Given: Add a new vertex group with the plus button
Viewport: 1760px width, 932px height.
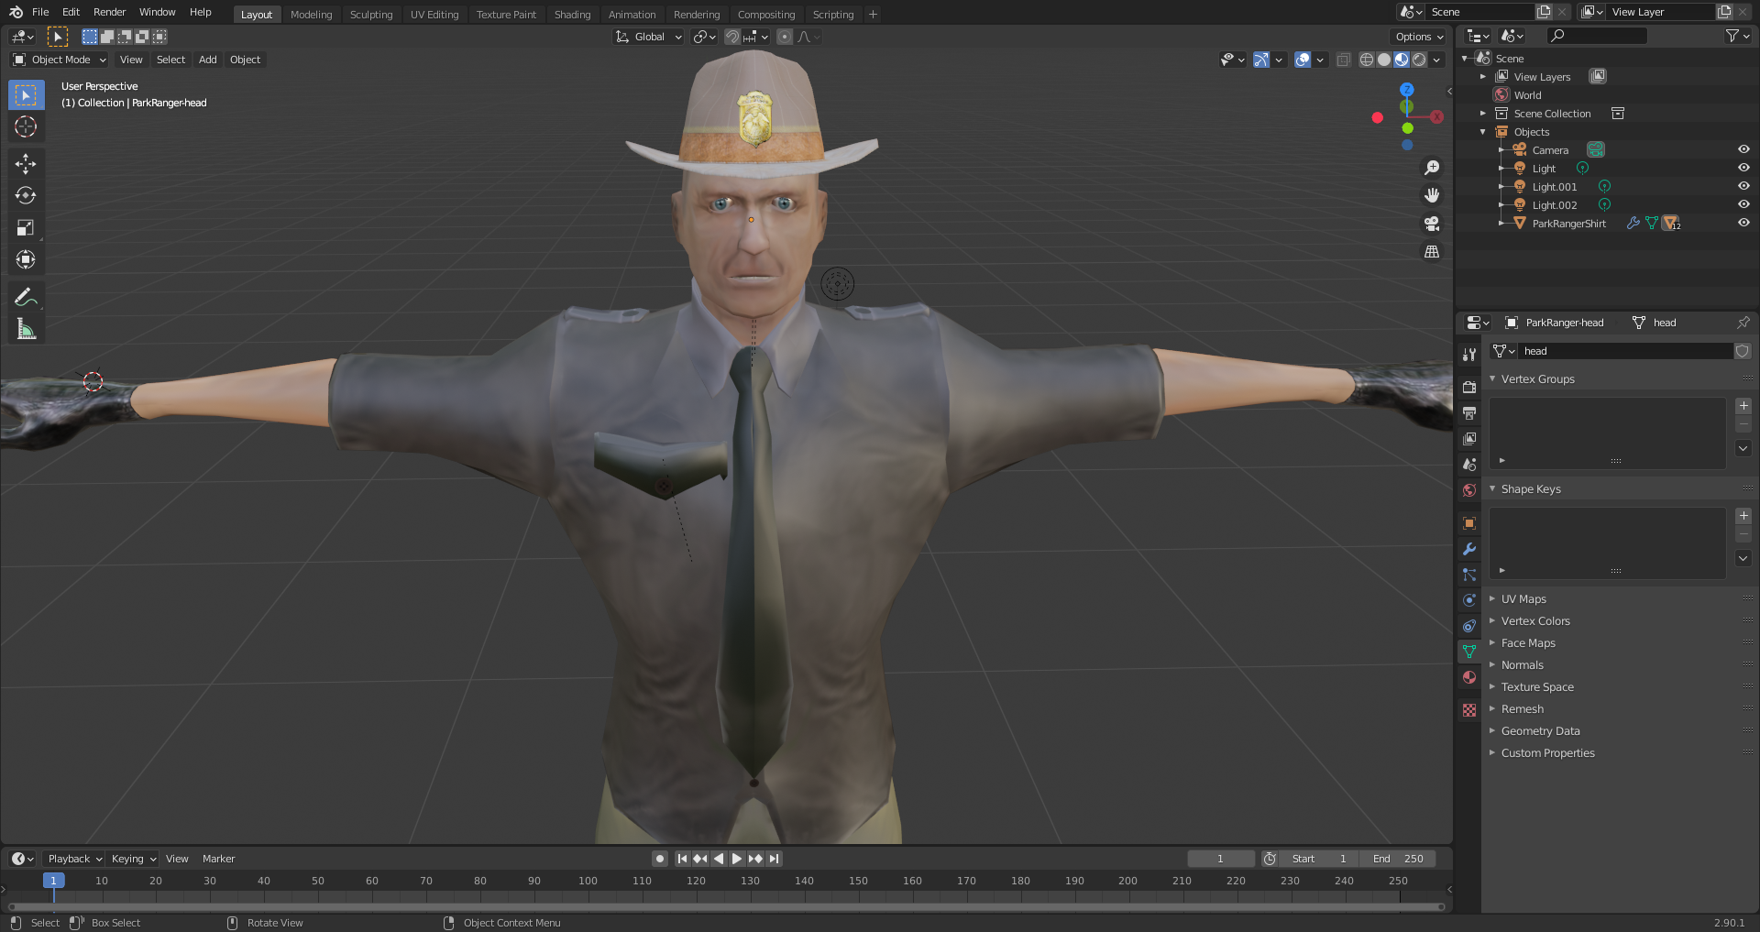Looking at the screenshot, I should coord(1743,405).
